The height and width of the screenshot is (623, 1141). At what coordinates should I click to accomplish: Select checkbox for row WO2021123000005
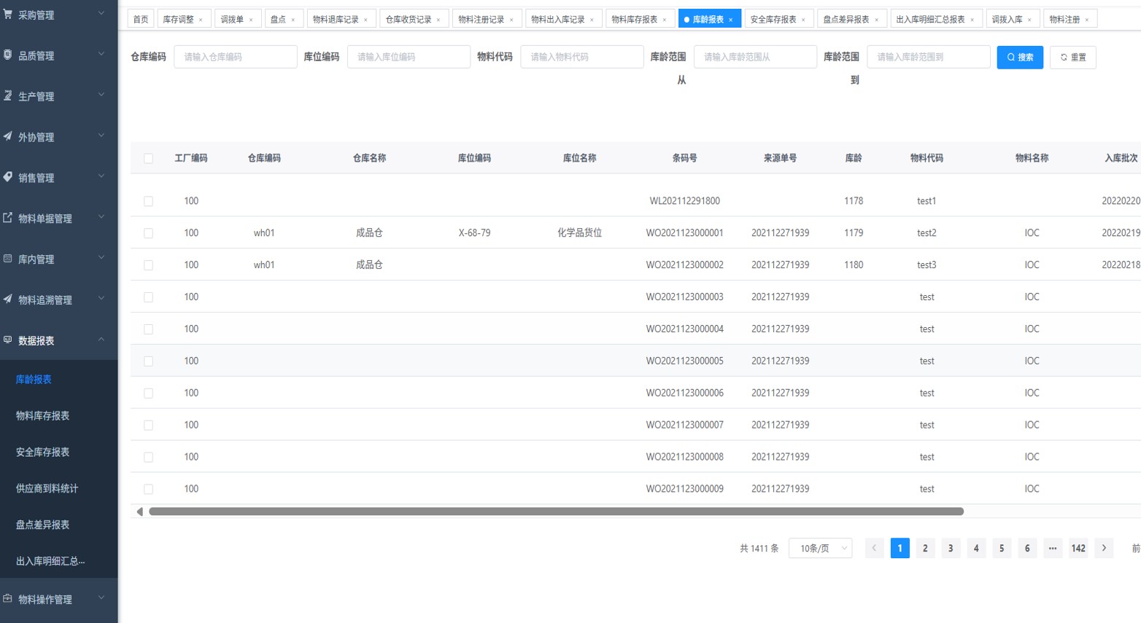[148, 361]
